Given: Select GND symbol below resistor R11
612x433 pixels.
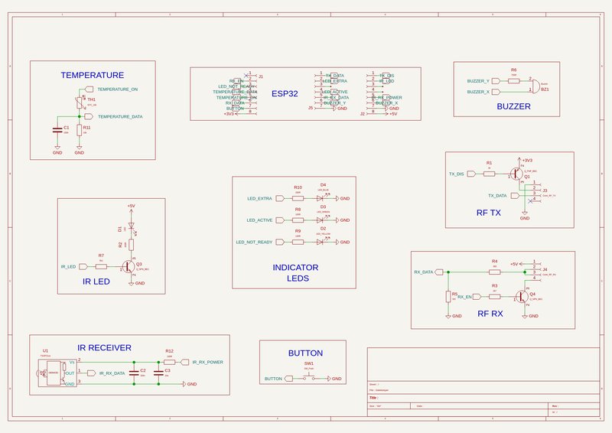Looking at the screenshot, I should pos(80,150).
